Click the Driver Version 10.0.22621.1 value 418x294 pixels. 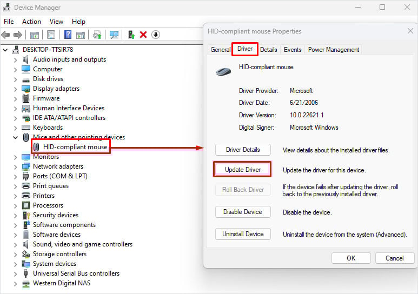307,115
